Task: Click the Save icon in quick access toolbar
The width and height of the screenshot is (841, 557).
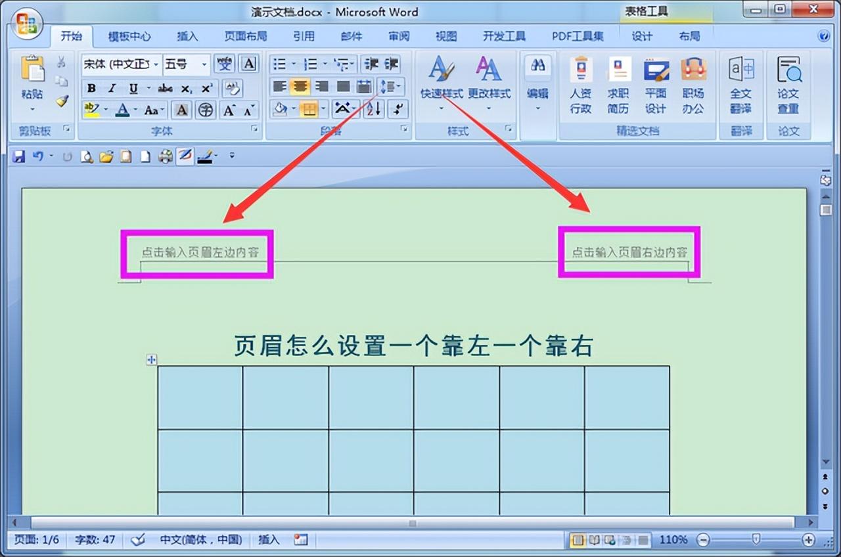Action: point(18,156)
